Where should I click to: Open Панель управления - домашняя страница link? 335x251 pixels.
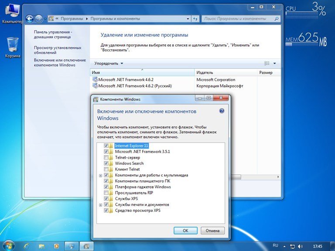(x=53, y=34)
